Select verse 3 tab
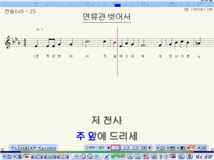The height and width of the screenshot is (160, 214). click(133, 148)
